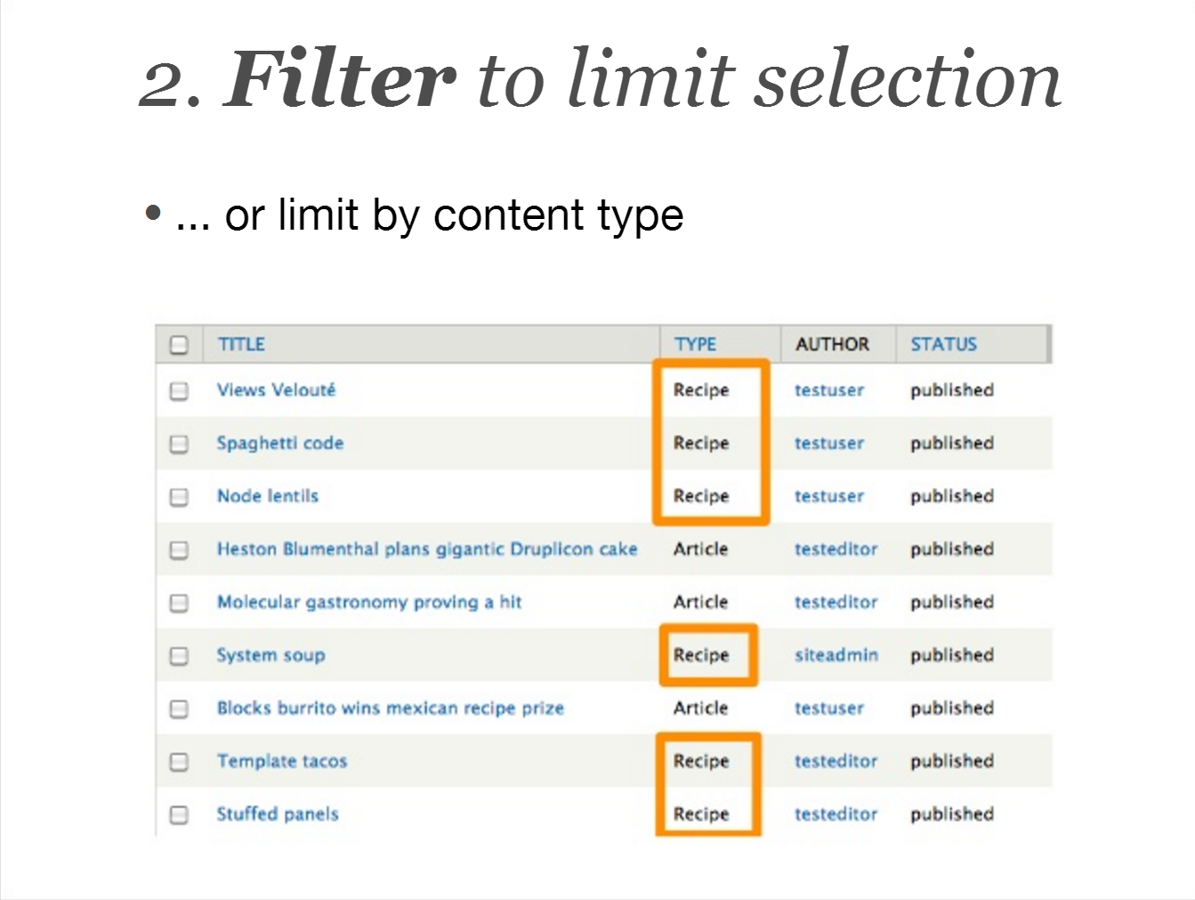Check the Heston Blumenthal article row checkbox
This screenshot has width=1195, height=900.
pyautogui.click(x=179, y=549)
